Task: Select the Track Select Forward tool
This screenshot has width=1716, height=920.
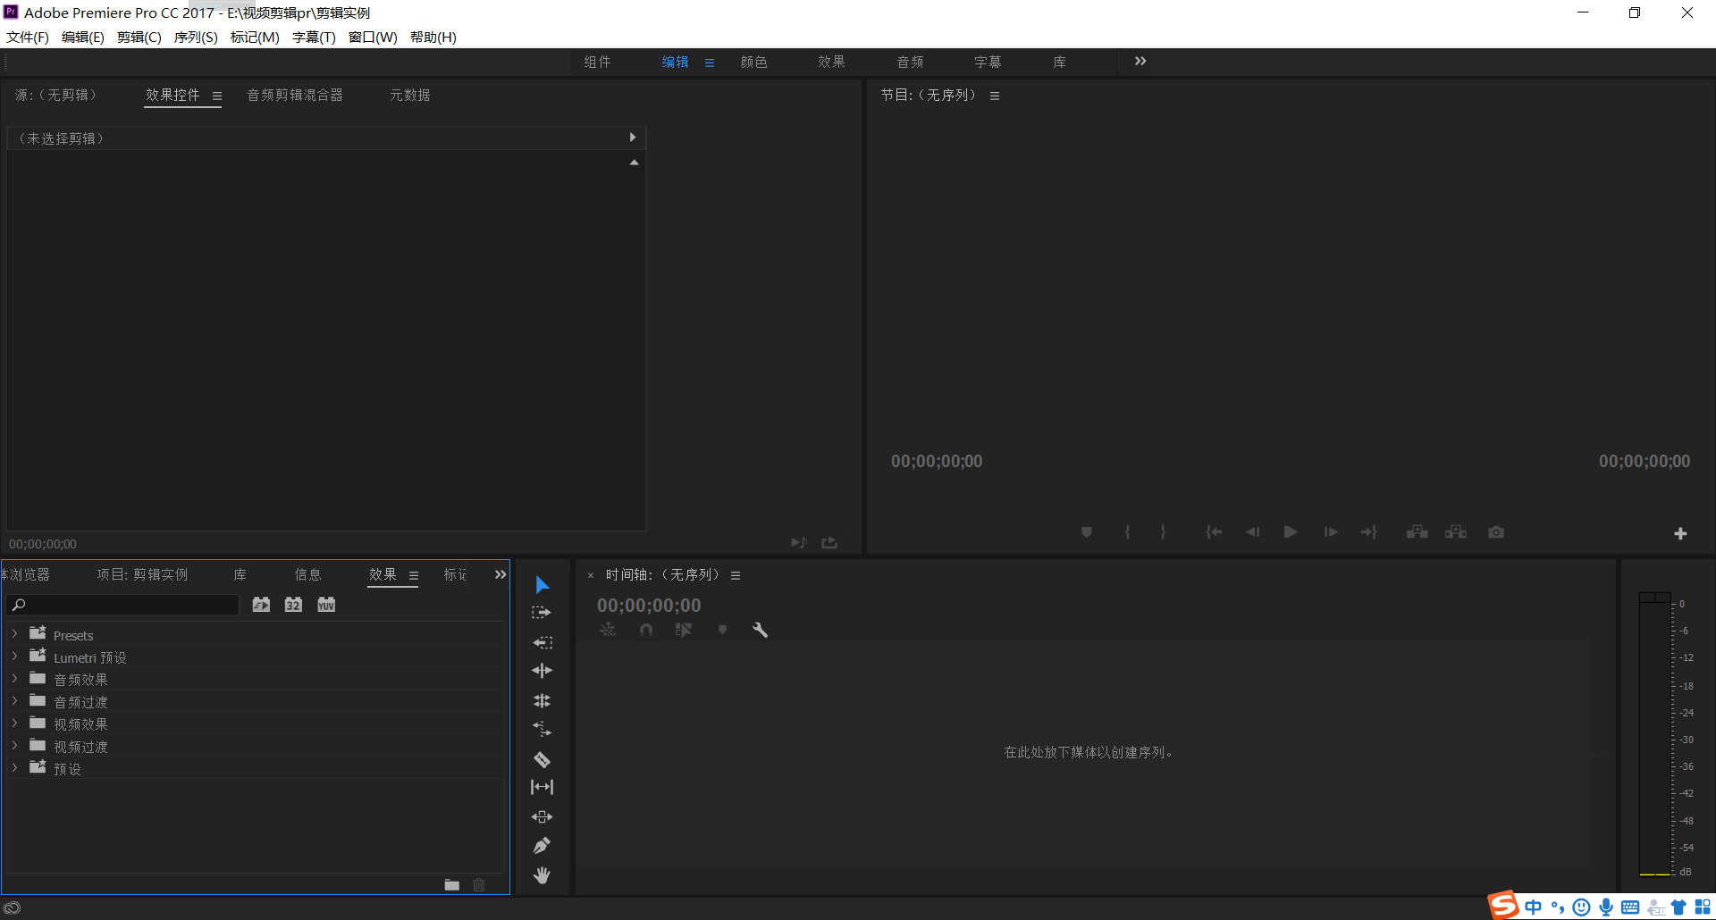Action: [x=542, y=613]
